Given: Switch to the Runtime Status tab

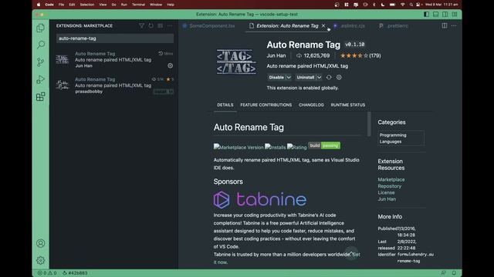Looking at the screenshot, I should [x=348, y=105].
